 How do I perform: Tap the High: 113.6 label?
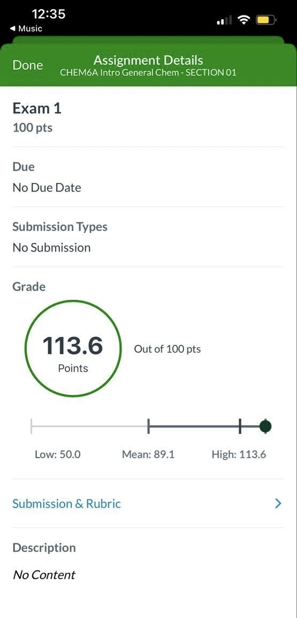tap(239, 454)
